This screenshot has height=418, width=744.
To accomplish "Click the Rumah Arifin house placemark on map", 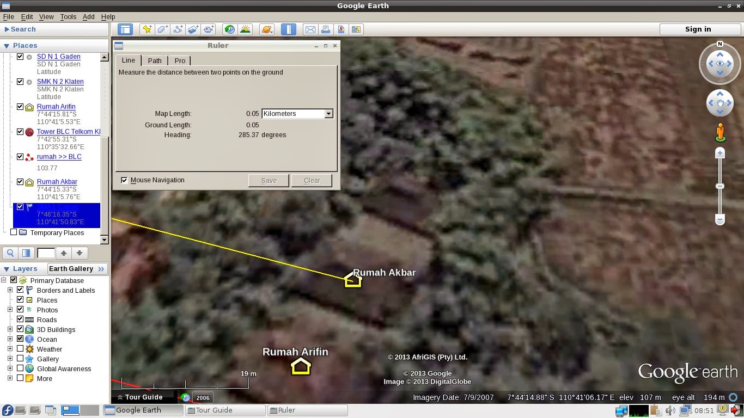I will pyautogui.click(x=301, y=366).
